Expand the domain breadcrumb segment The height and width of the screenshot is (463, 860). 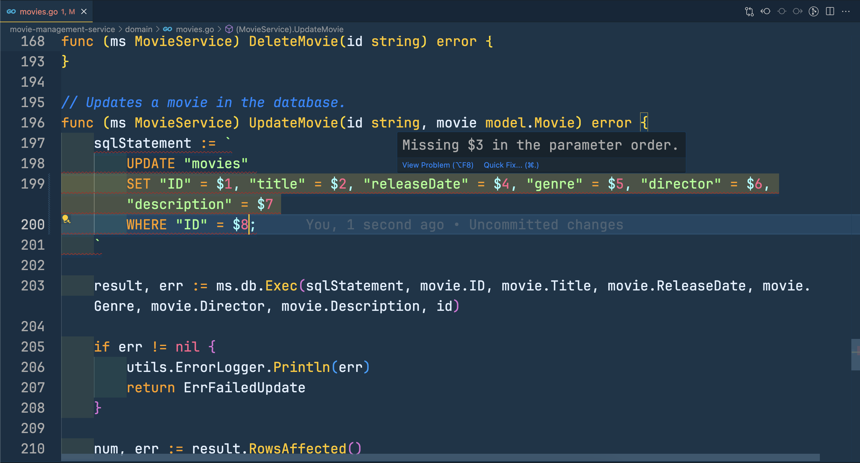pos(139,29)
